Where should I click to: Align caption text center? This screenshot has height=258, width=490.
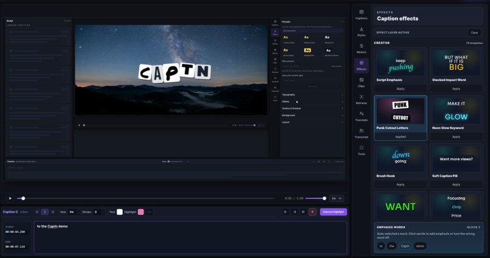[x=45, y=212]
